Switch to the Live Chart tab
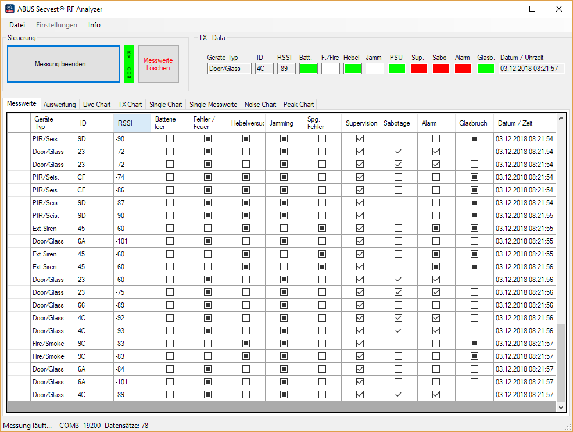 tap(96, 105)
